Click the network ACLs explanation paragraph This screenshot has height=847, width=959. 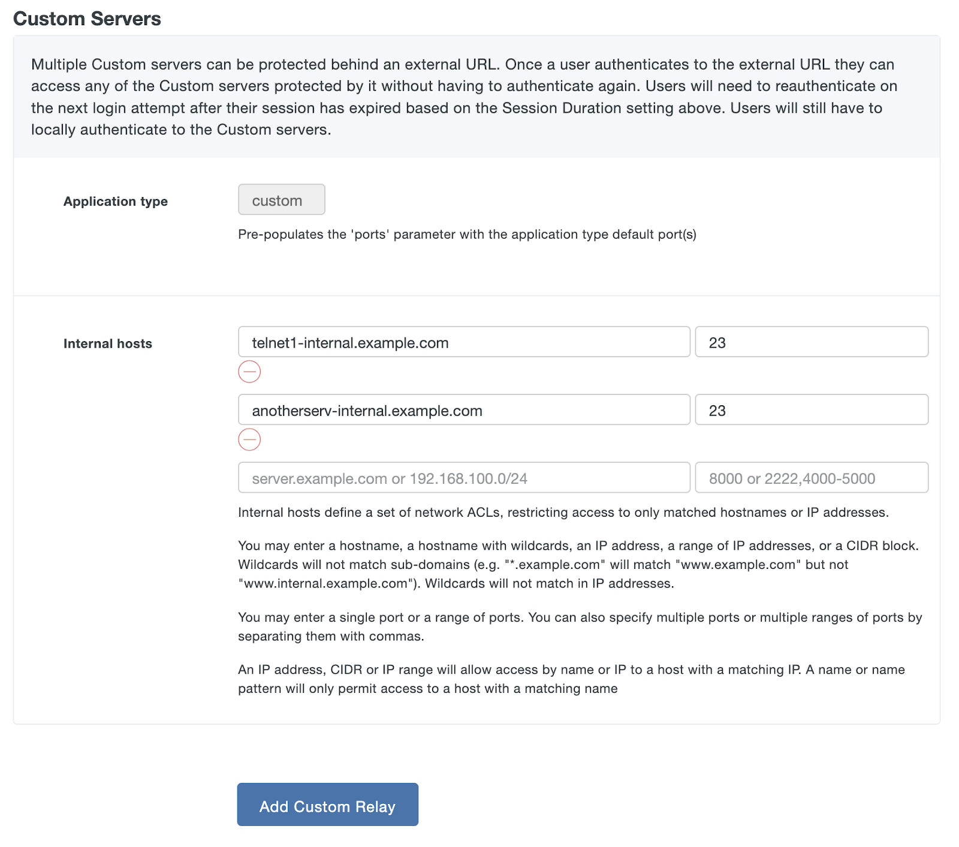point(563,513)
